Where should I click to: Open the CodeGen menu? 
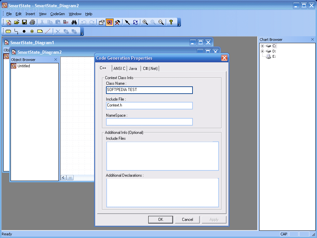[57, 14]
